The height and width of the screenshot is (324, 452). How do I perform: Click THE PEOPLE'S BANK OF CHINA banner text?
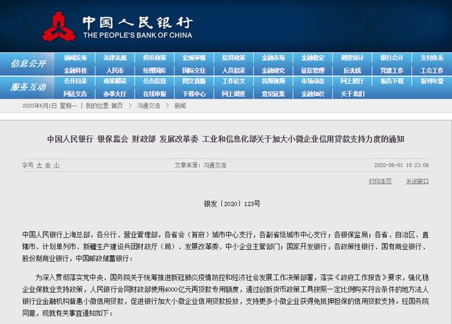138,35
